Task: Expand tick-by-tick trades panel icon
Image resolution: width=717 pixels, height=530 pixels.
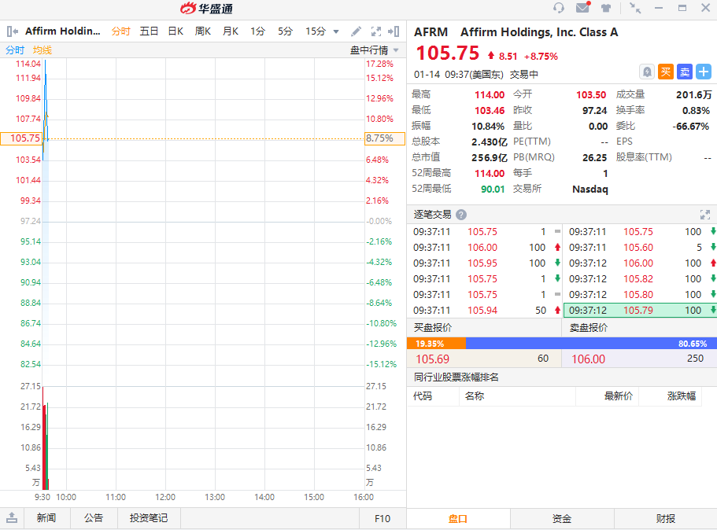Action: click(x=705, y=215)
